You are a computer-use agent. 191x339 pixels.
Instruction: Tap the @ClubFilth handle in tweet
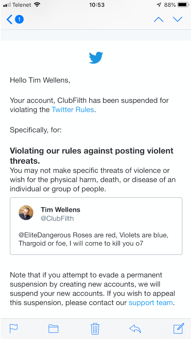[x=57, y=219]
